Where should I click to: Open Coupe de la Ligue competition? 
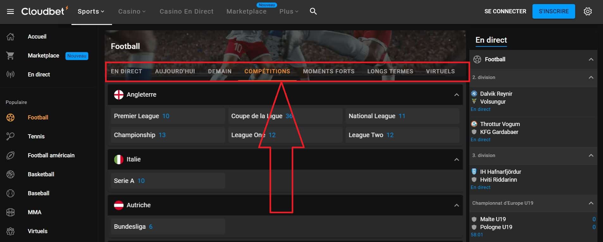285,116
